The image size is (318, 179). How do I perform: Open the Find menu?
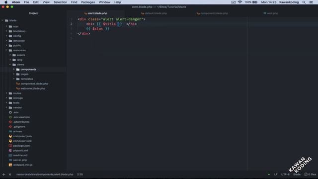pos(74,2)
